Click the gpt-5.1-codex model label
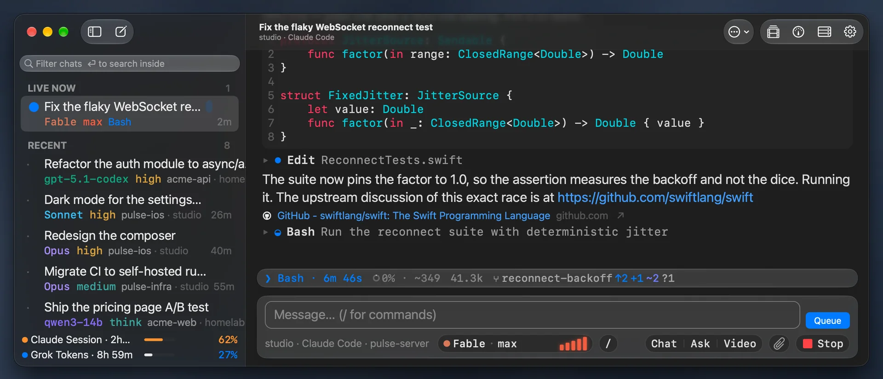This screenshot has height=379, width=883. point(86,179)
